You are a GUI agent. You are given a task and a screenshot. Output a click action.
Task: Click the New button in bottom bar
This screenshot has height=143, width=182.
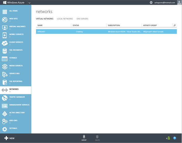[9, 138]
